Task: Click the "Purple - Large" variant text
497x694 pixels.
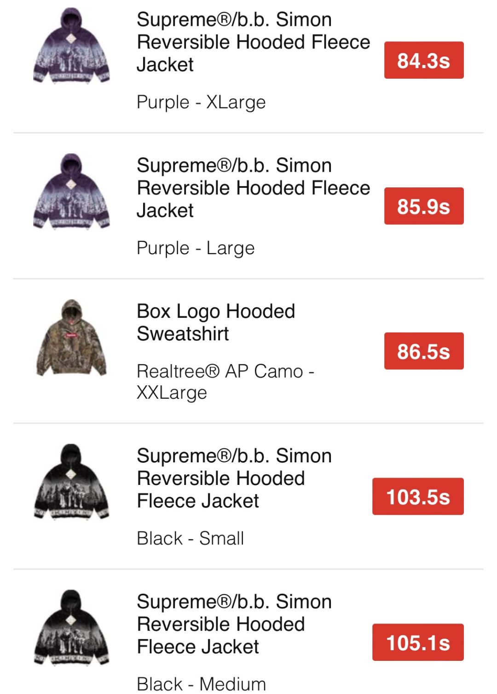Action: click(196, 248)
